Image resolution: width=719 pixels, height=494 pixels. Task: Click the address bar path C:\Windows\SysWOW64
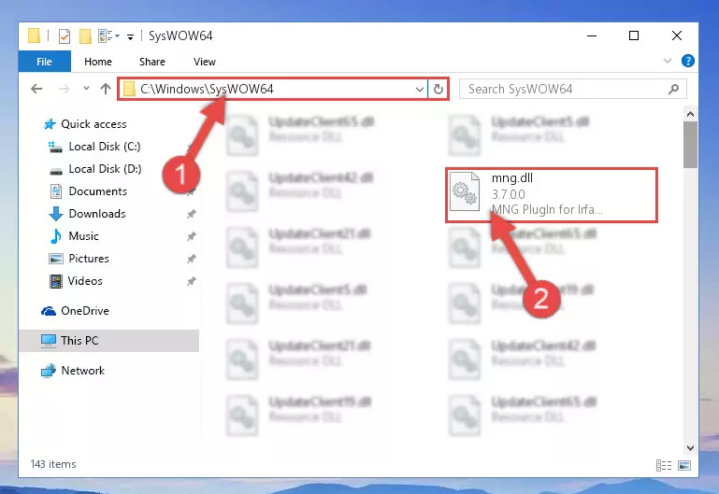(207, 89)
